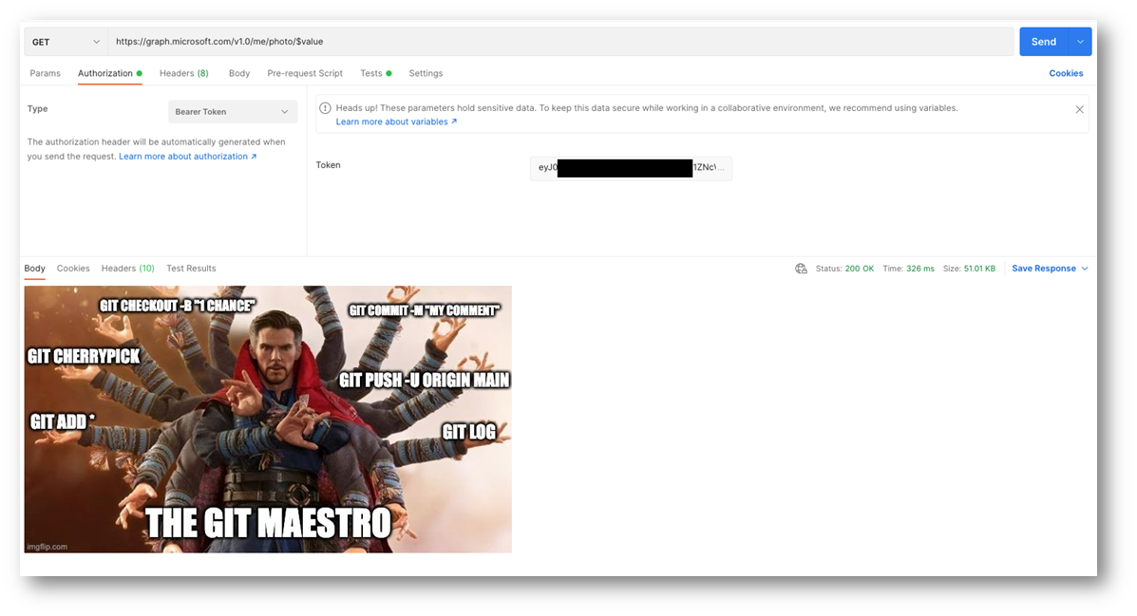
Task: Click the Token label
Action: click(328, 165)
